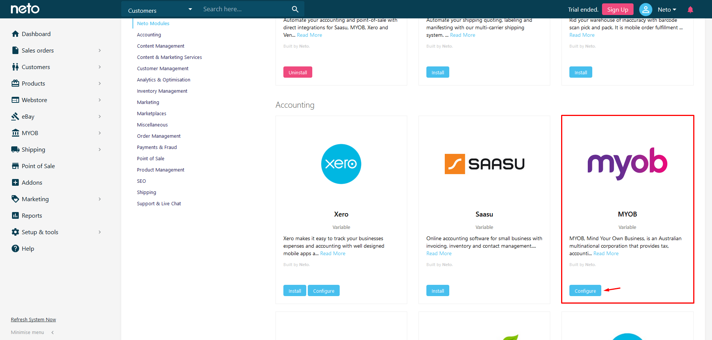This screenshot has height=340, width=712.
Task: Select Accounting category in list
Action: click(149, 35)
